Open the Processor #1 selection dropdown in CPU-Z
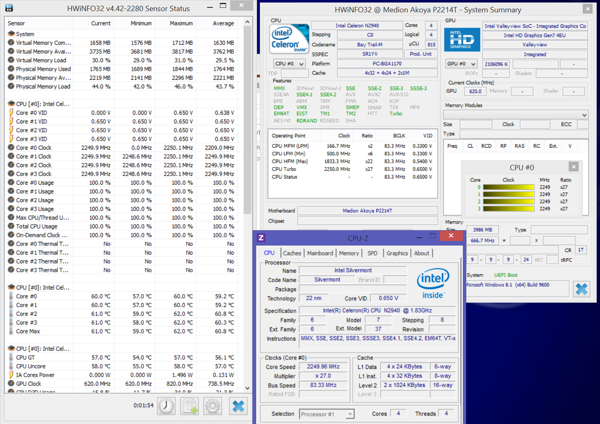The width and height of the screenshot is (600, 424). pyautogui.click(x=327, y=414)
